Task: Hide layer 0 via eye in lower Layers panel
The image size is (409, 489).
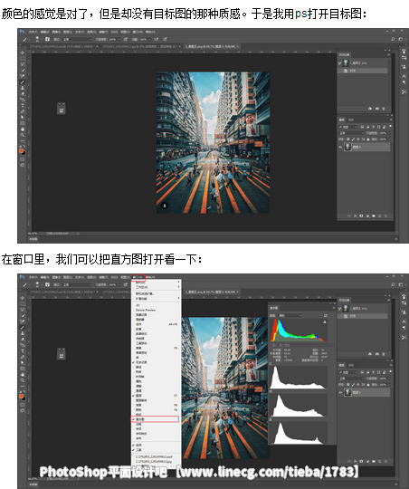Action: [x=340, y=393]
